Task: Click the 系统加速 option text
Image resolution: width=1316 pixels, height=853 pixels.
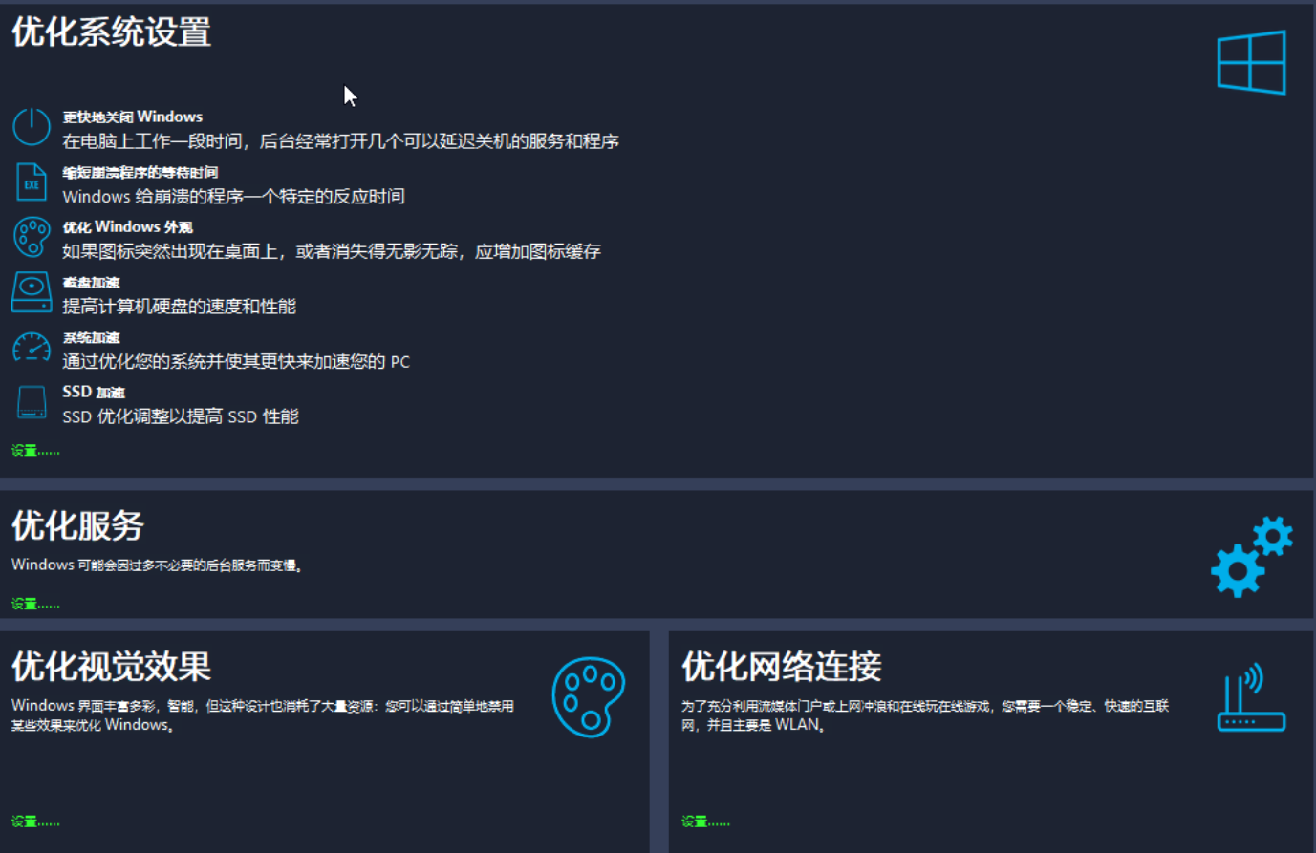Action: coord(91,337)
